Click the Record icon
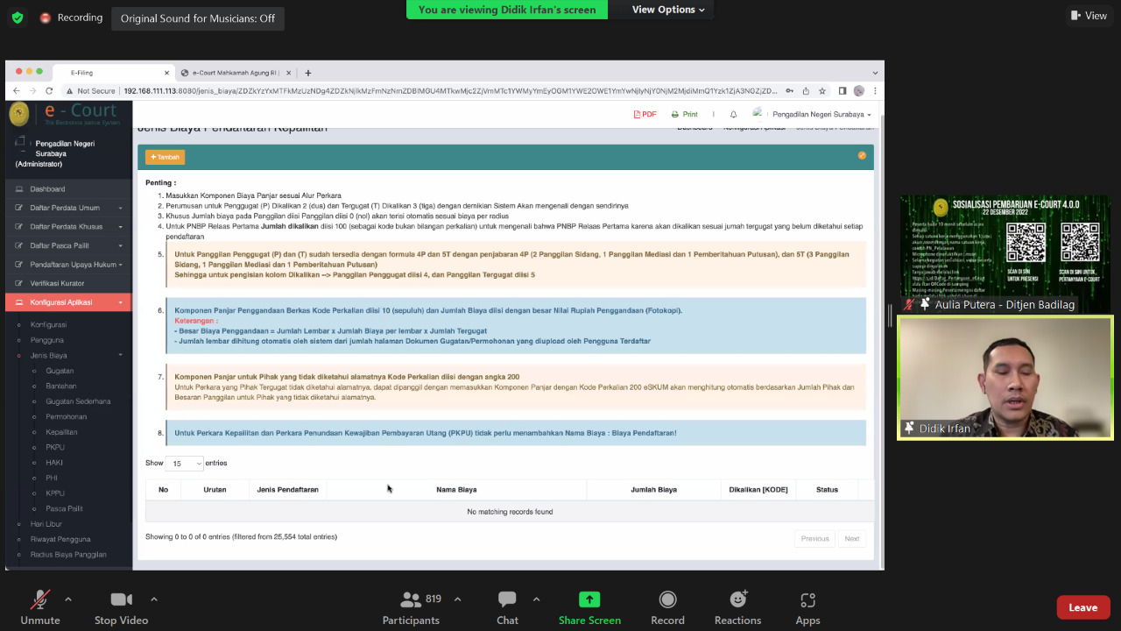 667,600
